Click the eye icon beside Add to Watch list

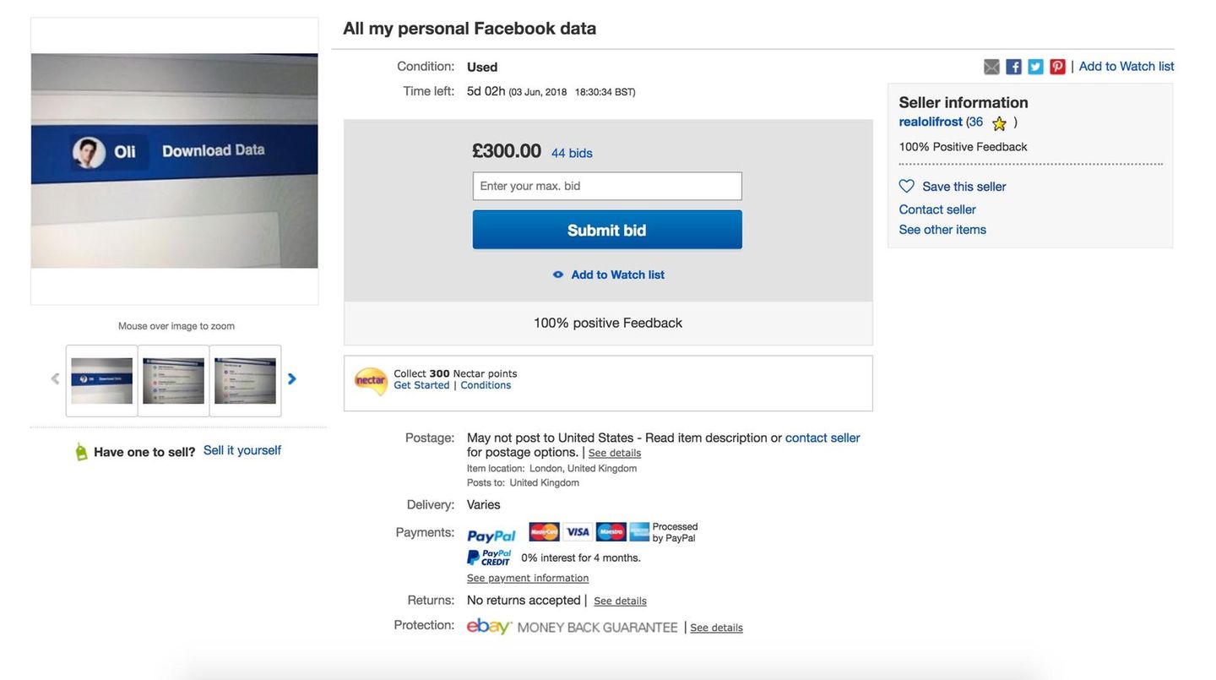558,275
